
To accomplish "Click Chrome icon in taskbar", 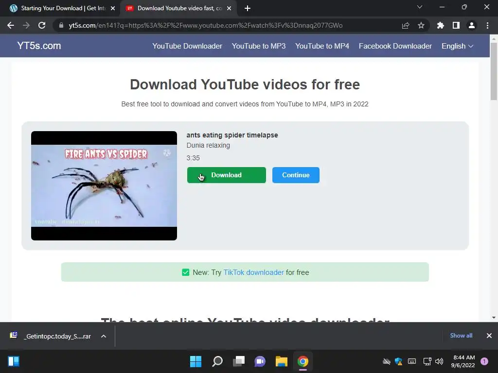I will (x=302, y=361).
